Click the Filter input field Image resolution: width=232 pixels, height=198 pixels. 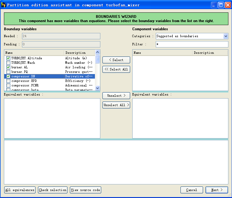[x=192, y=44]
